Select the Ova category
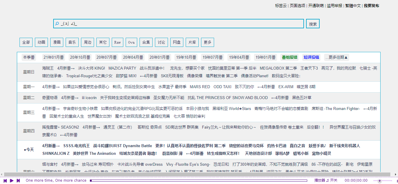 131,42
